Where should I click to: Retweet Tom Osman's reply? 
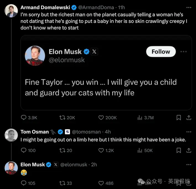62,150
